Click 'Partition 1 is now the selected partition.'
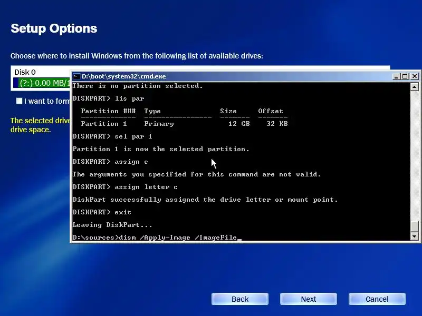 click(161, 149)
